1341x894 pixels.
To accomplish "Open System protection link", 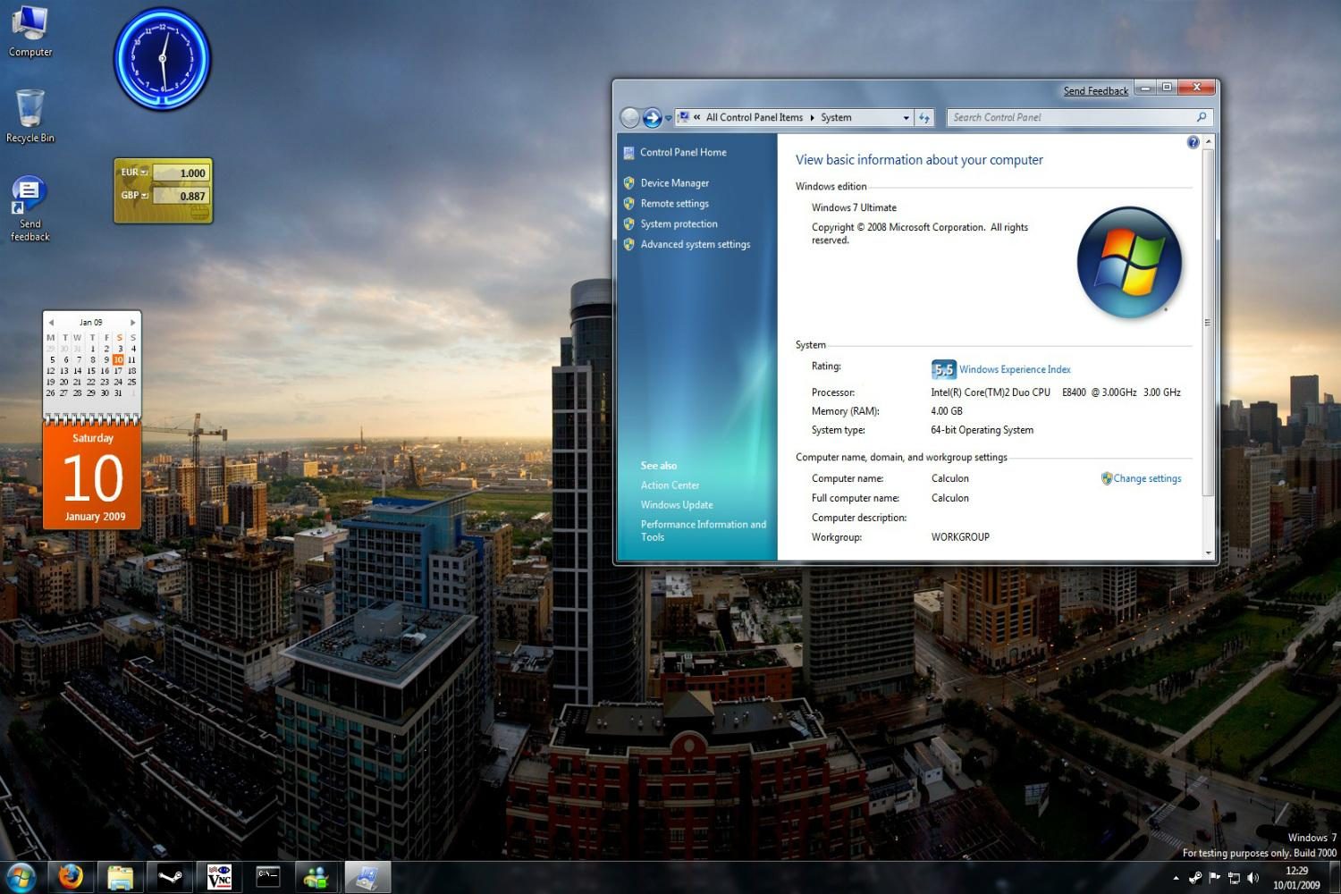I will click(x=679, y=223).
